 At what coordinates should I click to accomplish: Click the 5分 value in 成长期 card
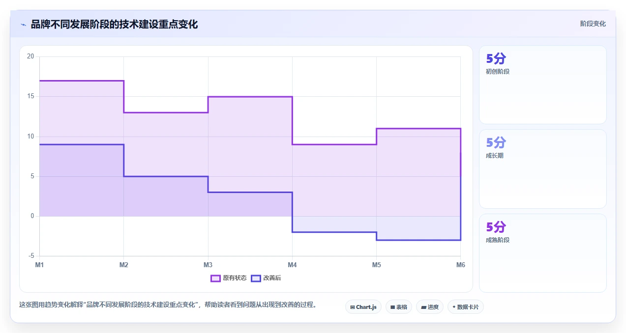tap(496, 142)
